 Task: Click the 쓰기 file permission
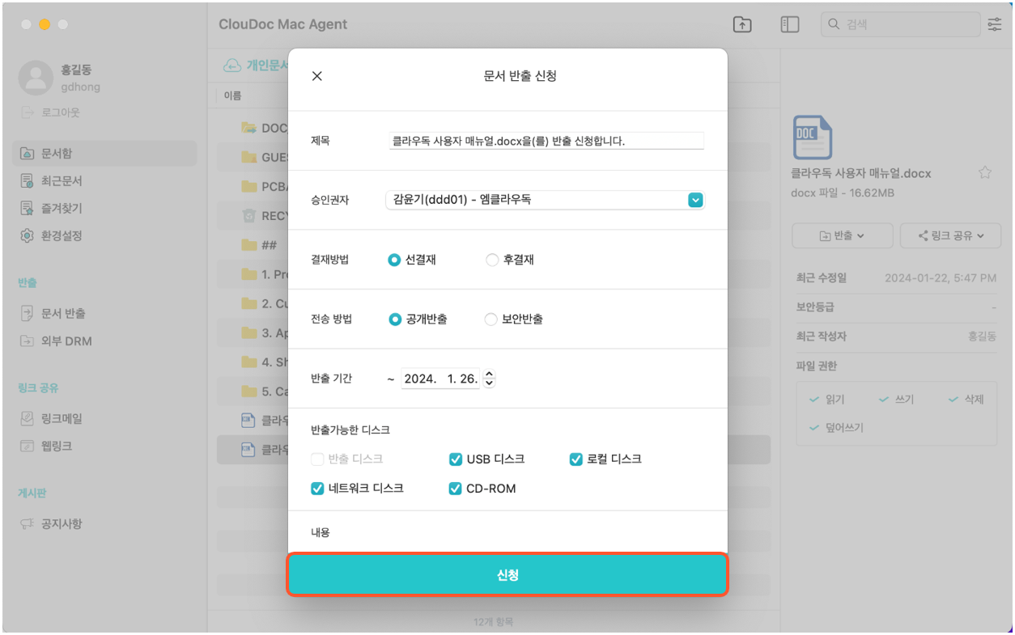pos(897,400)
